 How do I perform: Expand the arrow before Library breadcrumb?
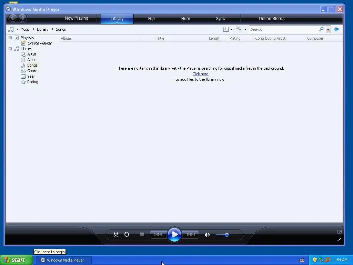(x=34, y=29)
